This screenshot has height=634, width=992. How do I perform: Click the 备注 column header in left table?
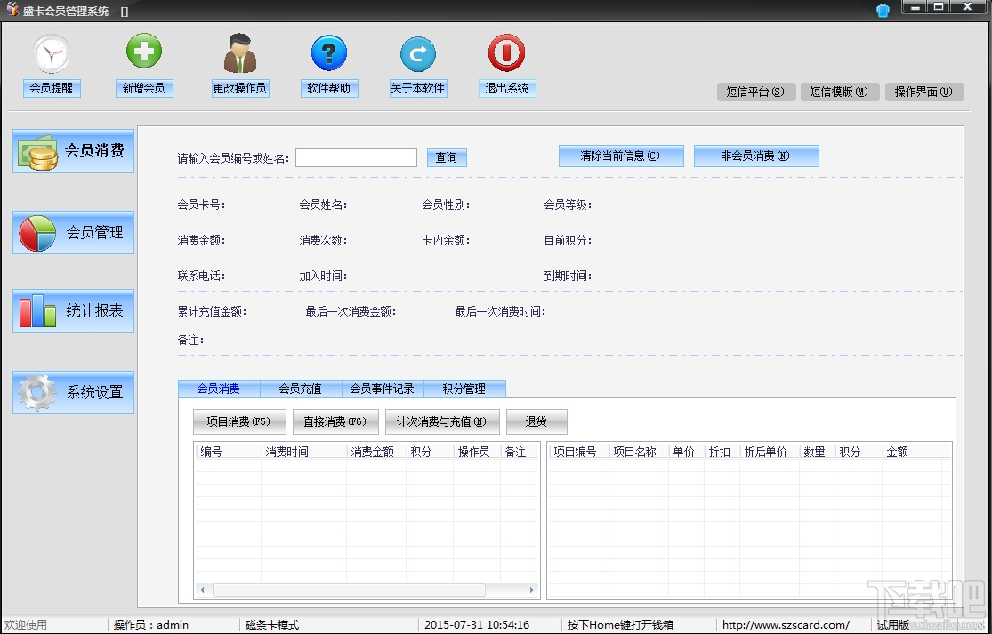click(x=520, y=452)
